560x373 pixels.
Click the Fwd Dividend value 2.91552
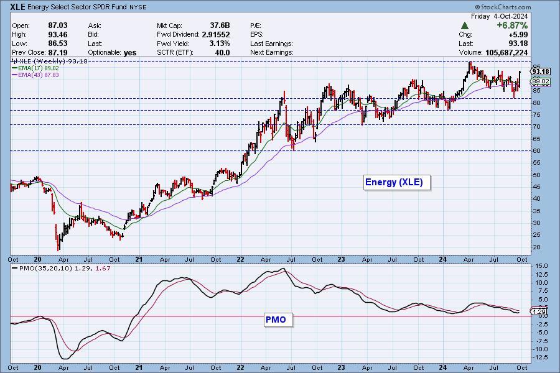click(x=216, y=35)
